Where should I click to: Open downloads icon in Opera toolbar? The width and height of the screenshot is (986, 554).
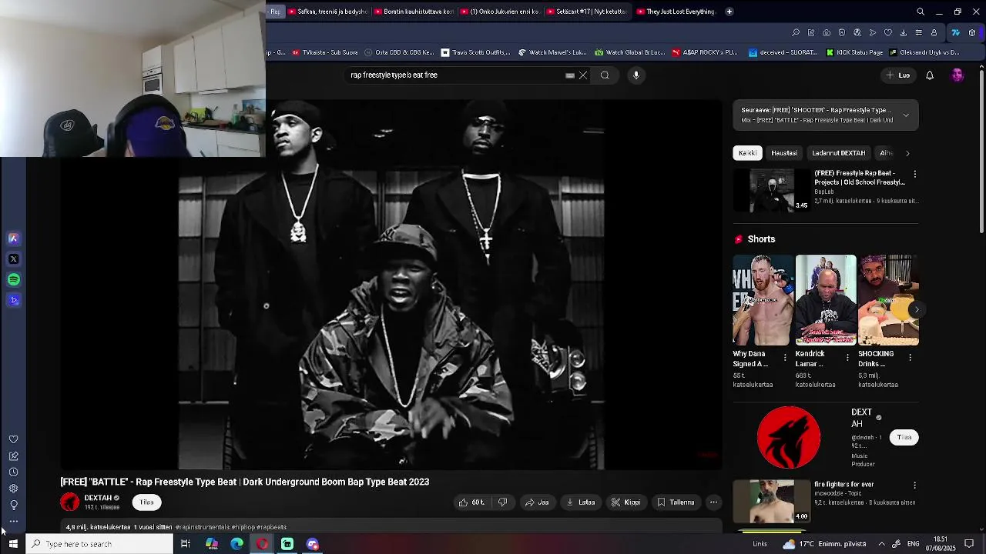point(903,33)
